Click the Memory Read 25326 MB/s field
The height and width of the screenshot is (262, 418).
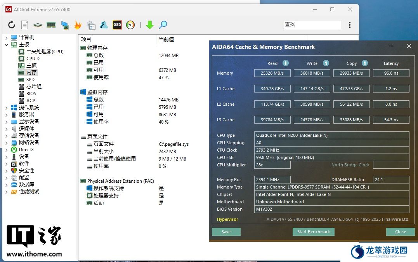[x=272, y=73]
